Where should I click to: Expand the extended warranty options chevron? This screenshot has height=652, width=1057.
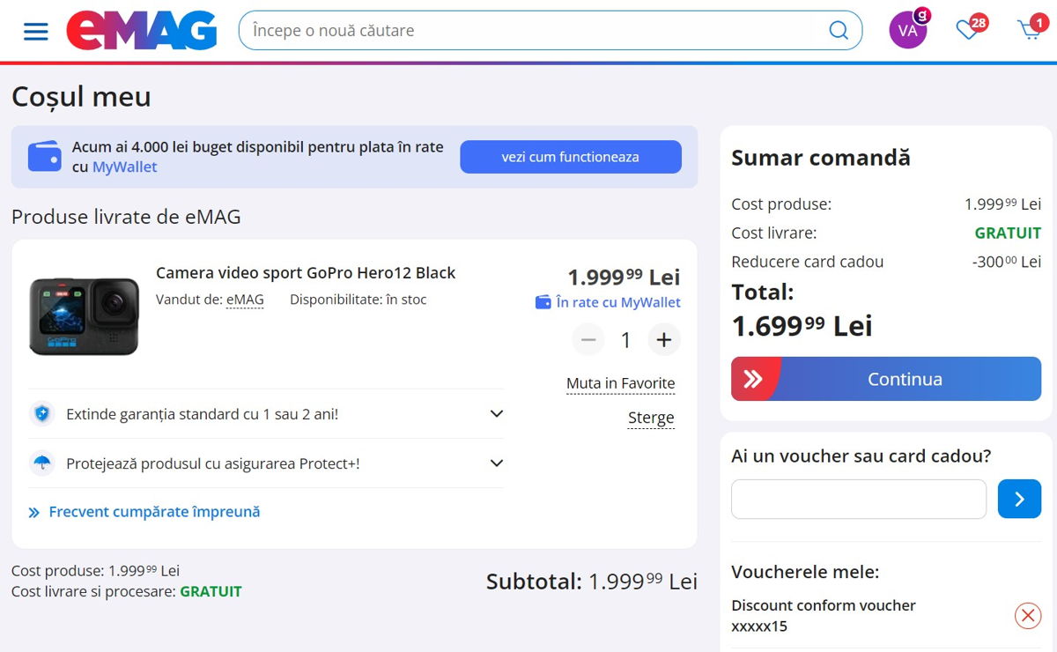497,414
